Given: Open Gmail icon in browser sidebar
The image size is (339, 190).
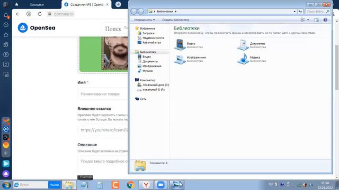Looking at the screenshot, I should (6, 121).
